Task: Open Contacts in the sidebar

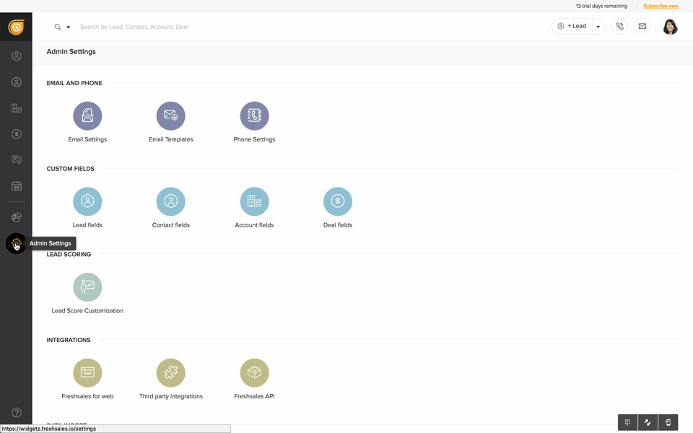Action: (x=17, y=82)
